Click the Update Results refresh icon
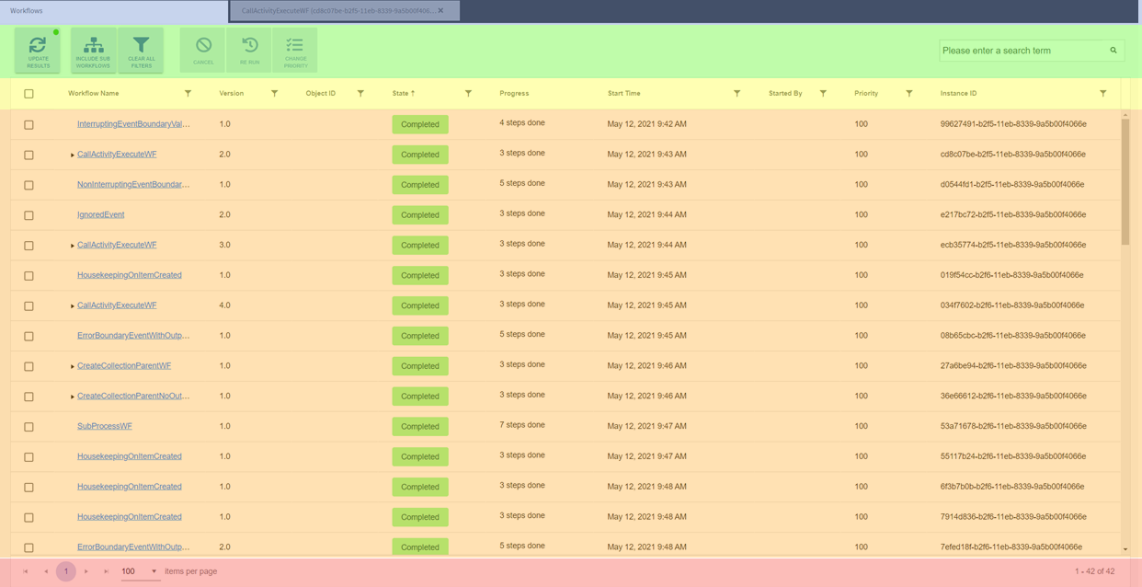1142x587 pixels. (x=37, y=44)
